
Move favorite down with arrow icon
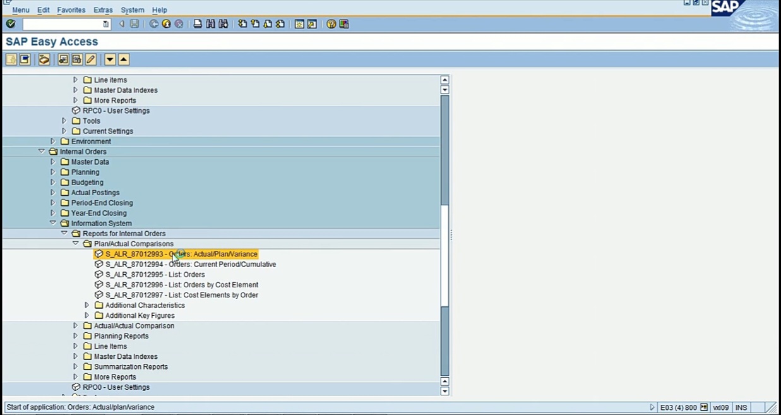point(110,59)
